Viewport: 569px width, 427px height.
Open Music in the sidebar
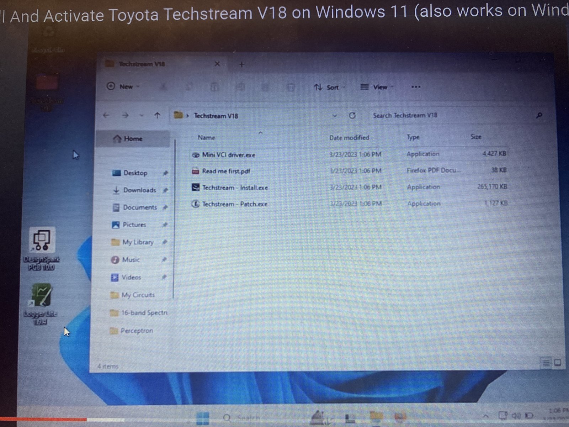coord(131,259)
